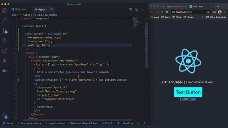
Task: Open the Run and Debug view
Action: pyautogui.click(x=5, y=40)
